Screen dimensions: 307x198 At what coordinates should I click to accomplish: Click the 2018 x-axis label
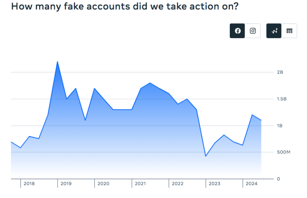tap(29, 184)
